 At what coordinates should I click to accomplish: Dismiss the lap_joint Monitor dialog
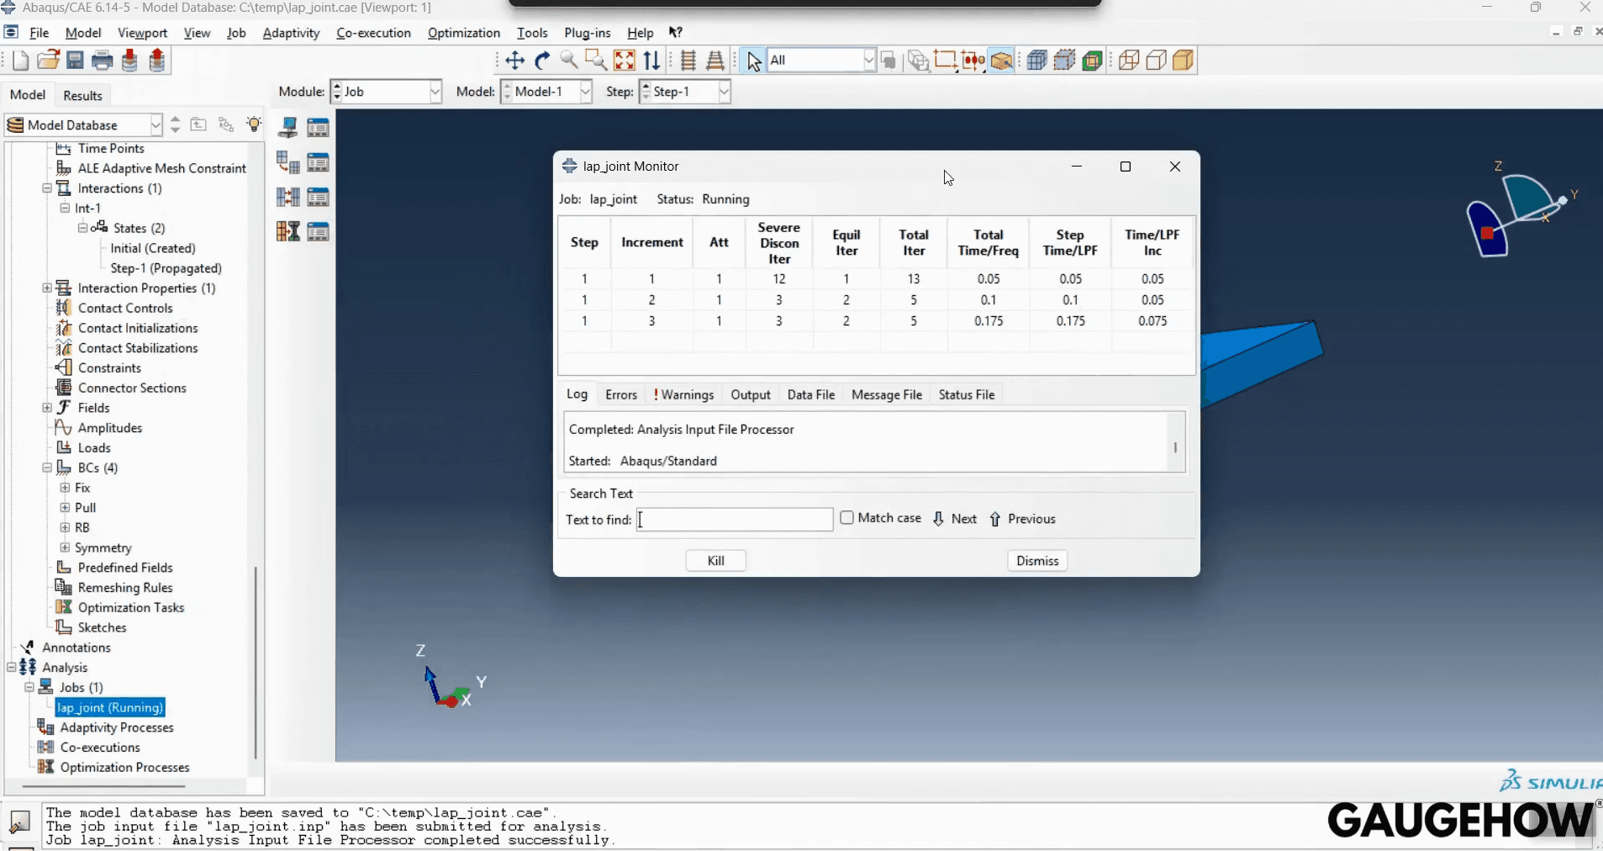pos(1036,561)
